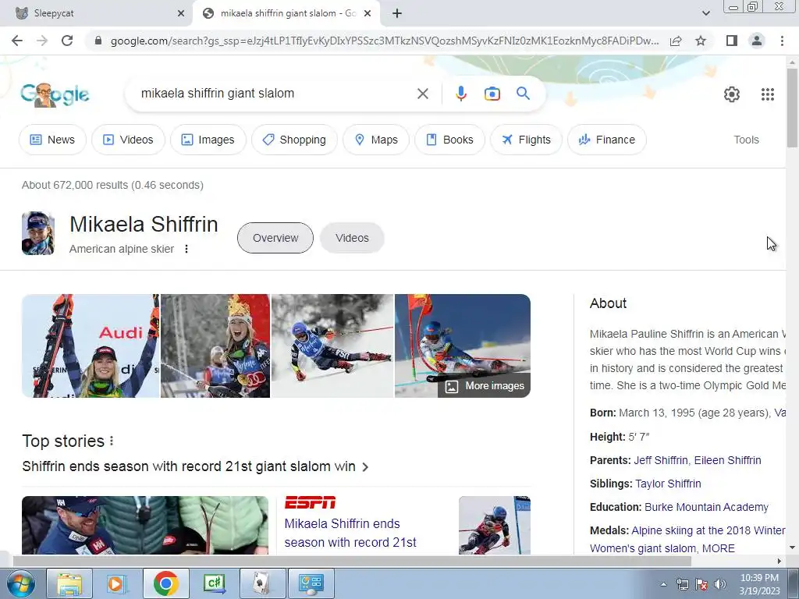Open Mikaela Shiffrin profile thumbnail
This screenshot has height=599, width=799.
[38, 233]
